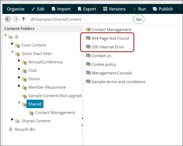Select Core Content in the tree
This screenshot has height=146, width=183.
pos(34,45)
